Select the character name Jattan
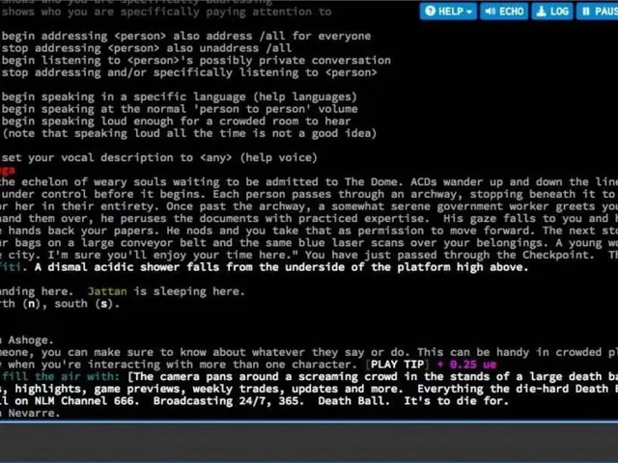 [107, 291]
